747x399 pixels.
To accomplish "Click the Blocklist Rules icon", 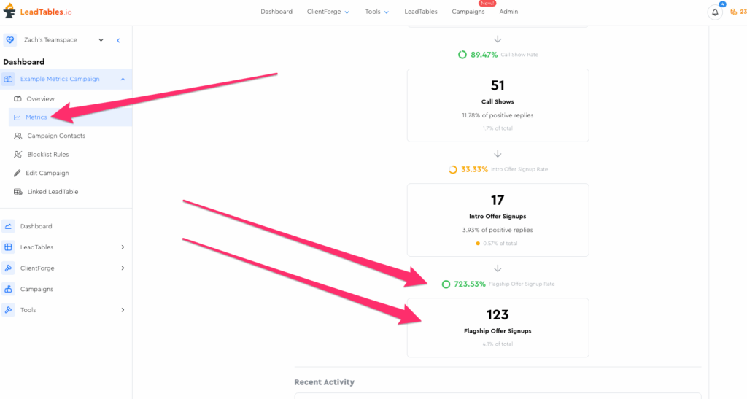I will 18,155.
